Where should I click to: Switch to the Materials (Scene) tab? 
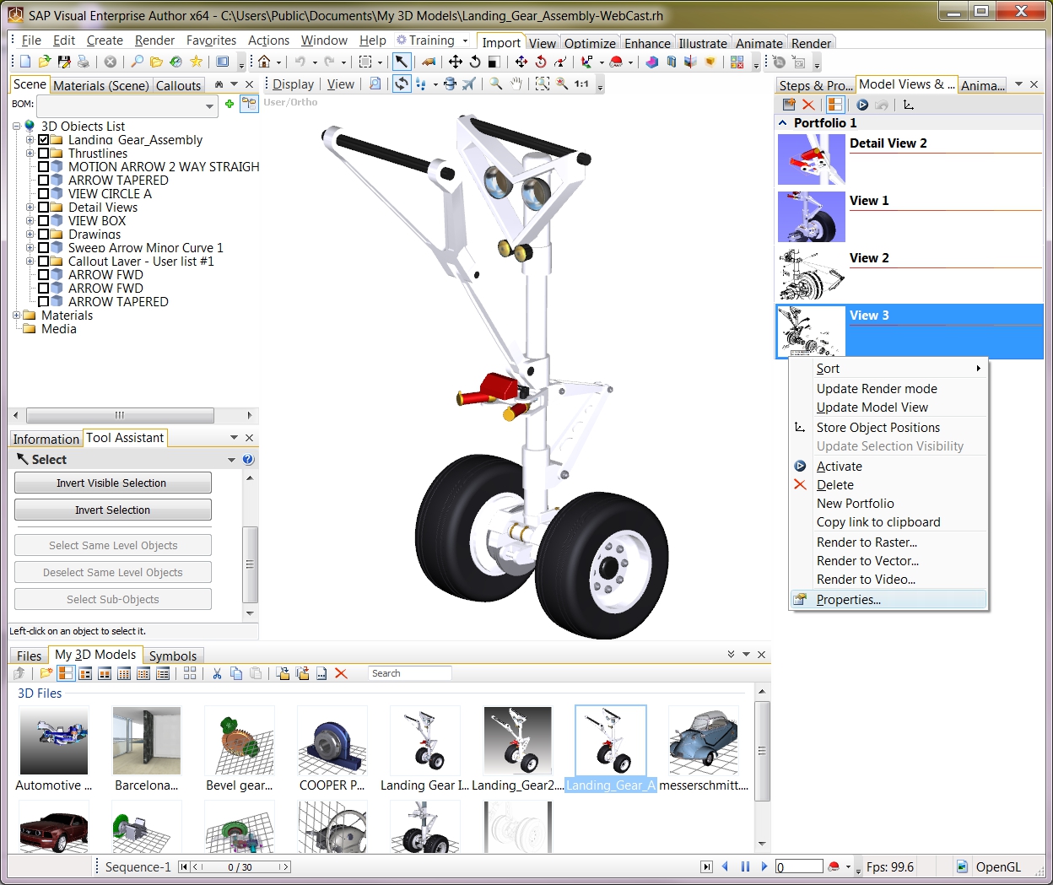coord(101,85)
